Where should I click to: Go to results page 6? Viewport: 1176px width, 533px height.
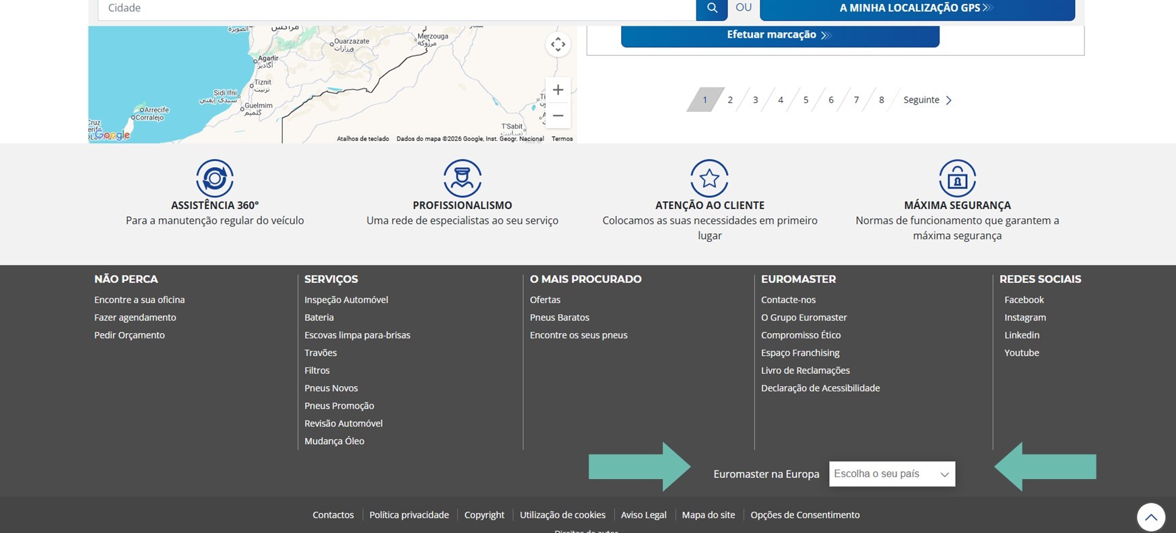(831, 100)
